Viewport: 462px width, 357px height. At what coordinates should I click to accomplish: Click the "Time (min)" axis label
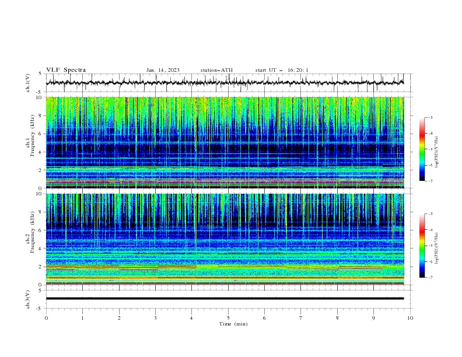(233, 324)
